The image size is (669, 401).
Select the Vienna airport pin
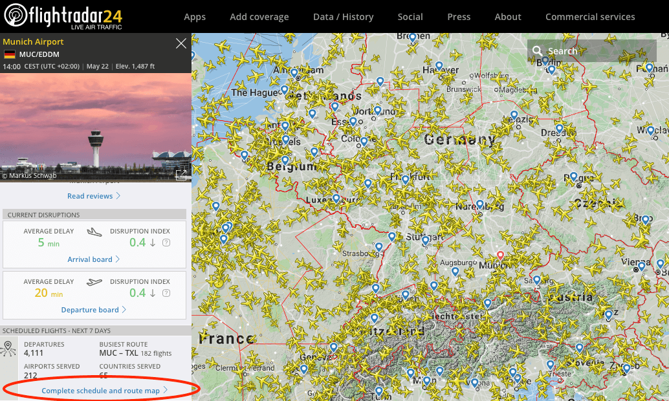click(641, 266)
